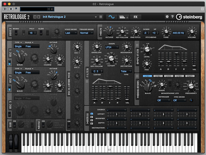The image size is (206, 155).
Task: Toggle the OSC 1 on/off switch
Action: click(x=9, y=63)
